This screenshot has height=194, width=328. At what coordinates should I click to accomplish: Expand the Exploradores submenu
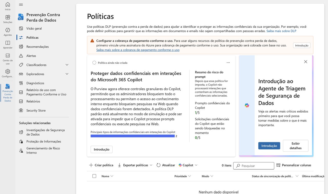pos(67,74)
